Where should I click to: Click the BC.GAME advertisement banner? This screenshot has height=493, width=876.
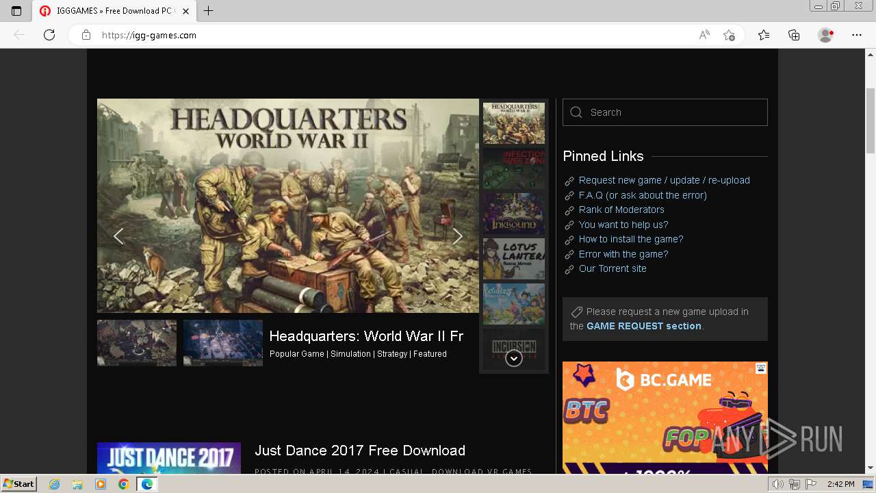(665, 418)
